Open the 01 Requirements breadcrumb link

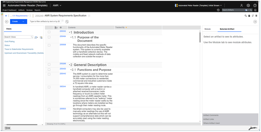point(20,16)
